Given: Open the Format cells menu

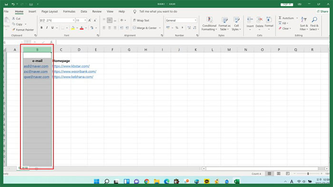Looking at the screenshot, I should pos(269,23).
